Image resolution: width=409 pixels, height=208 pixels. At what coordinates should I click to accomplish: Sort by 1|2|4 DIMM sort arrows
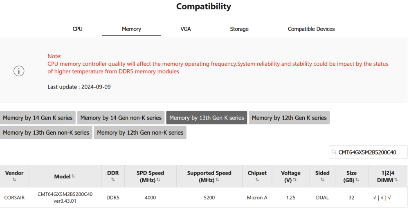[x=396, y=180]
